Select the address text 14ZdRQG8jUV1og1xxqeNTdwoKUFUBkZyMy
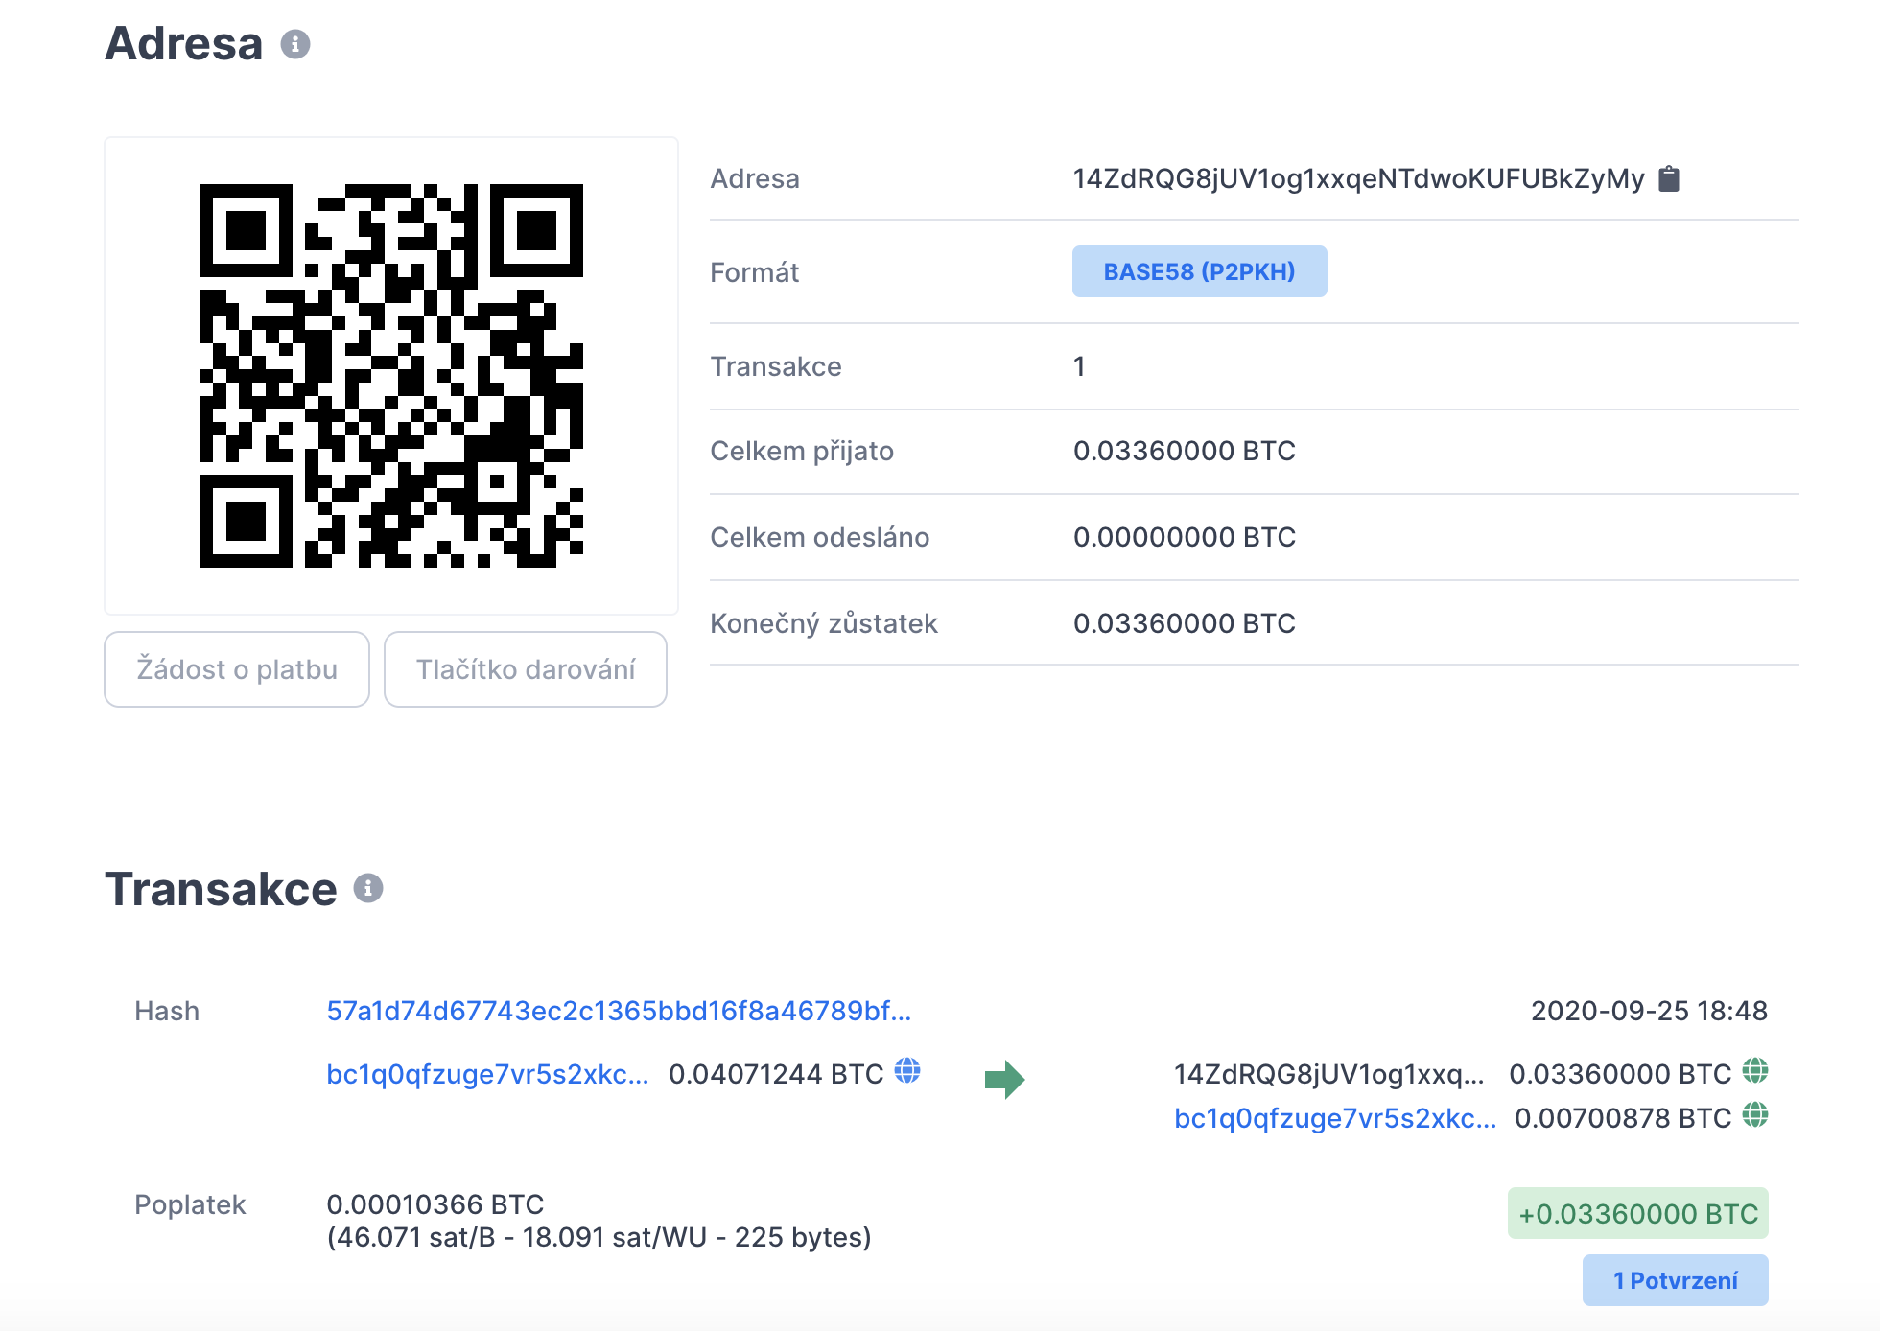 click(x=1358, y=178)
